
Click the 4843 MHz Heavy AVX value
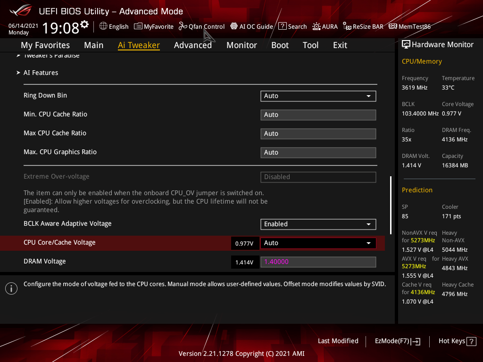pyautogui.click(x=455, y=268)
